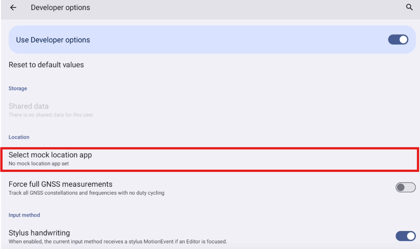The width and height of the screenshot is (420, 249).
Task: Click the no shared data message
Action: tap(51, 115)
